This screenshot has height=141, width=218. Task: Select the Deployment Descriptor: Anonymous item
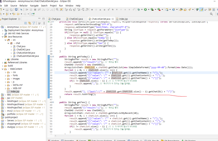(x=26, y=30)
